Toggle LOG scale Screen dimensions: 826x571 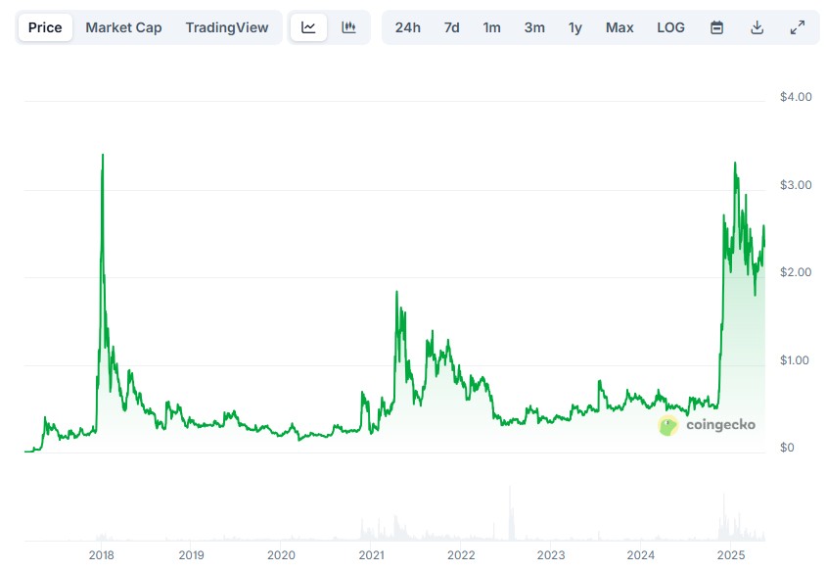pyautogui.click(x=670, y=27)
